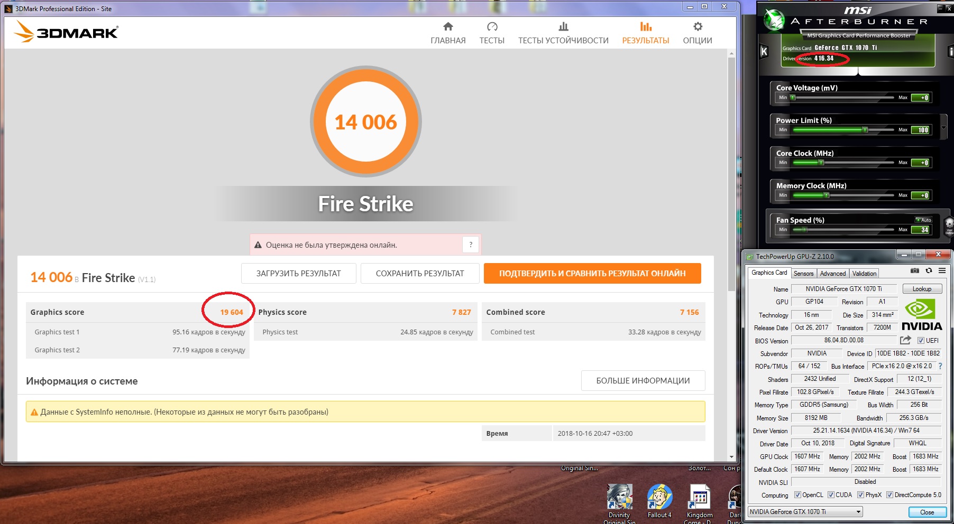Click the Combined score value 7 156
This screenshot has width=954, height=524.
[689, 312]
